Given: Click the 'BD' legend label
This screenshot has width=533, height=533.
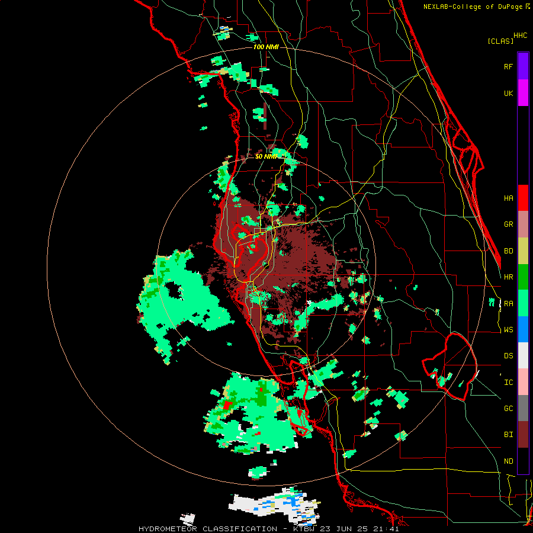Looking at the screenshot, I should (x=508, y=251).
